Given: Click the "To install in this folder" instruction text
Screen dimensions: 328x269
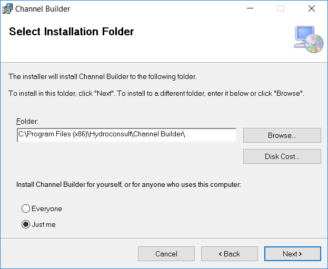Looking at the screenshot, I should coord(156,93).
